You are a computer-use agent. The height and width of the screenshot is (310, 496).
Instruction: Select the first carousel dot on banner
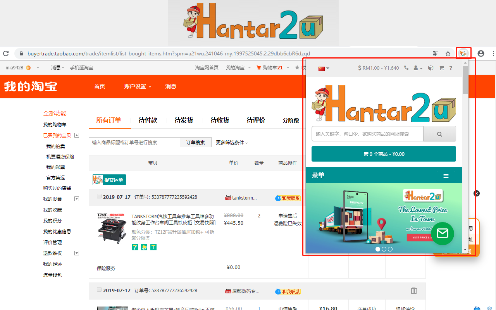click(378, 249)
